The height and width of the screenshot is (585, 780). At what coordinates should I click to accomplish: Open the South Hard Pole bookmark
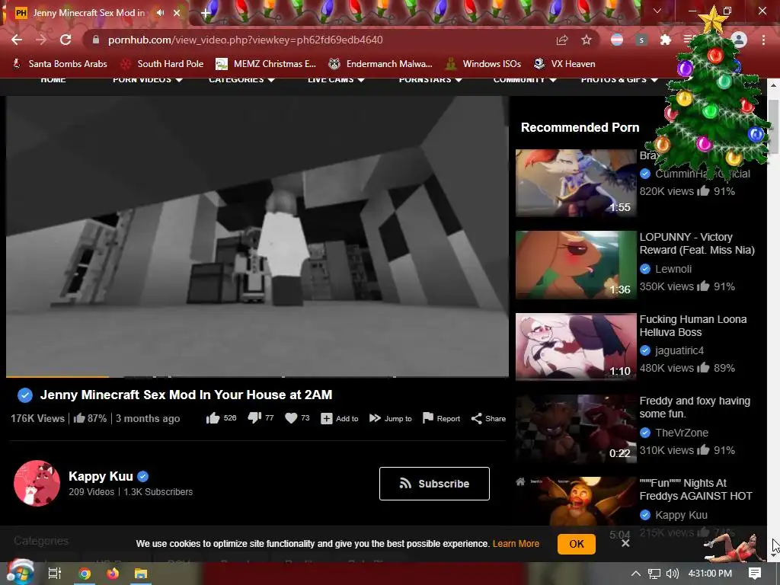(163, 64)
